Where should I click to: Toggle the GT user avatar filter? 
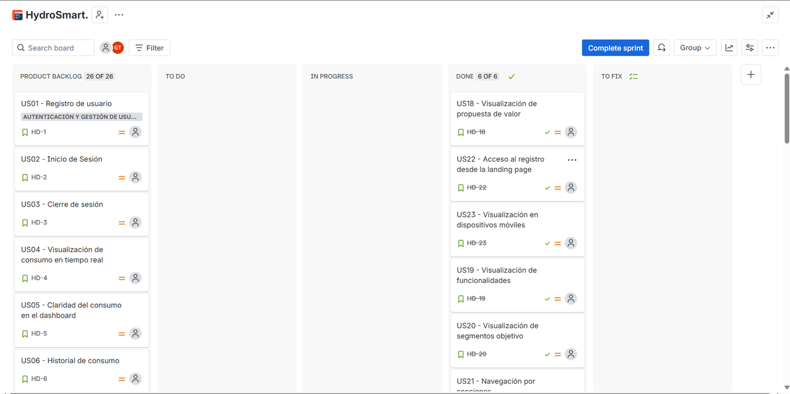tap(117, 47)
